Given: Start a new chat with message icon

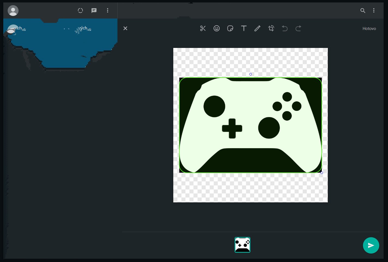Looking at the screenshot, I should click(94, 11).
